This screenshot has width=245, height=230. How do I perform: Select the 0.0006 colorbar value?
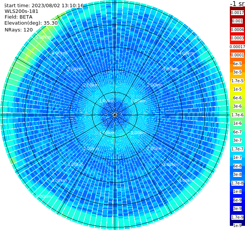click(237, 30)
